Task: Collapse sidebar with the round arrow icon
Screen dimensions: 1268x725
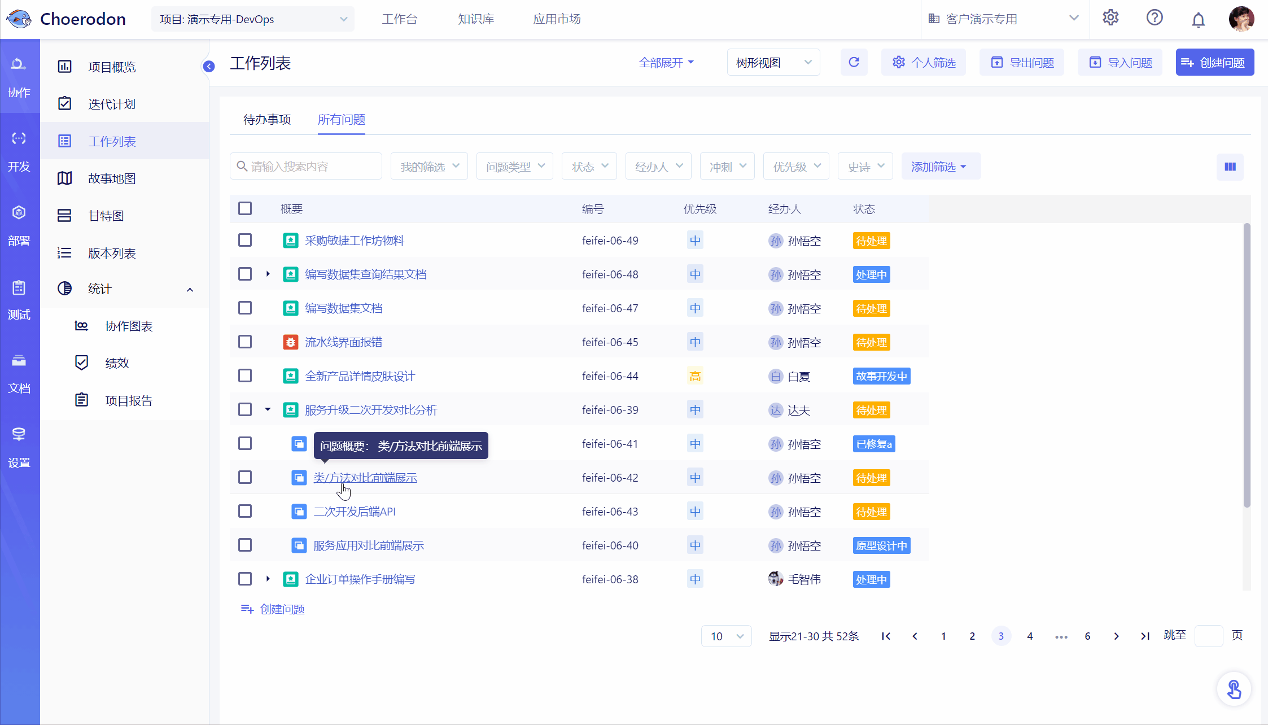Action: pos(209,67)
